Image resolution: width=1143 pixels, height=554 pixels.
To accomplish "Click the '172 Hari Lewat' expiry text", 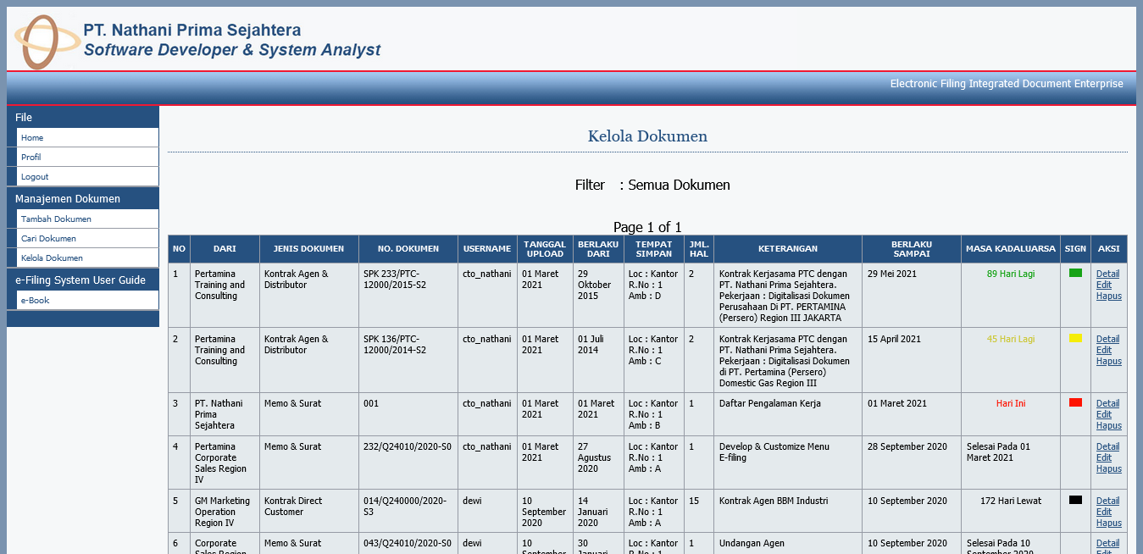I will (1011, 501).
